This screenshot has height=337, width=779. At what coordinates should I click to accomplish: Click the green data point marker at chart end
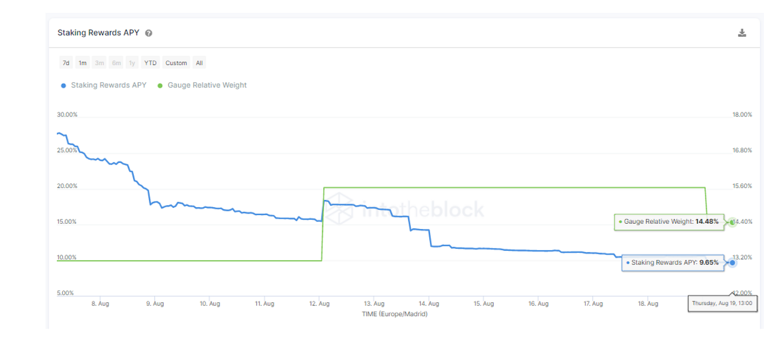[x=732, y=222]
